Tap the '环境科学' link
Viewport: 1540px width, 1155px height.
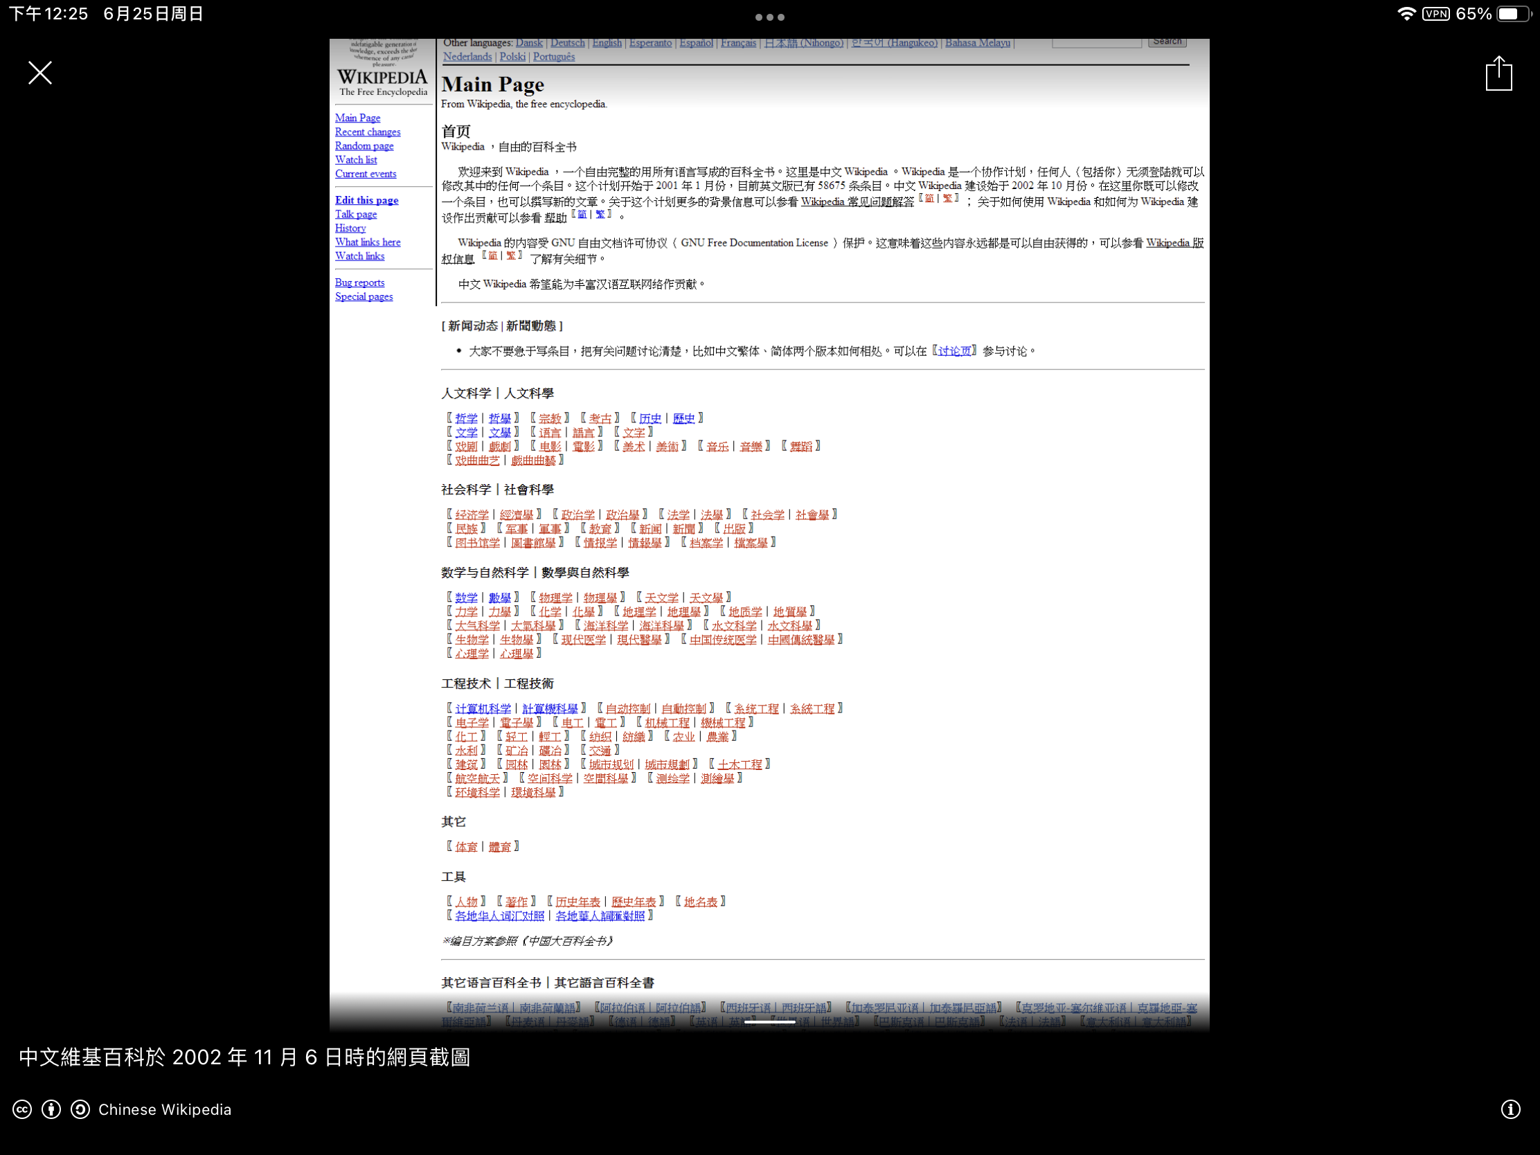click(x=478, y=791)
